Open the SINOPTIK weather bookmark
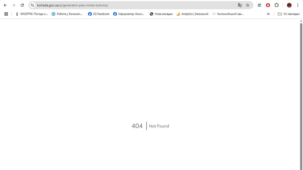303x170 pixels. (32, 14)
